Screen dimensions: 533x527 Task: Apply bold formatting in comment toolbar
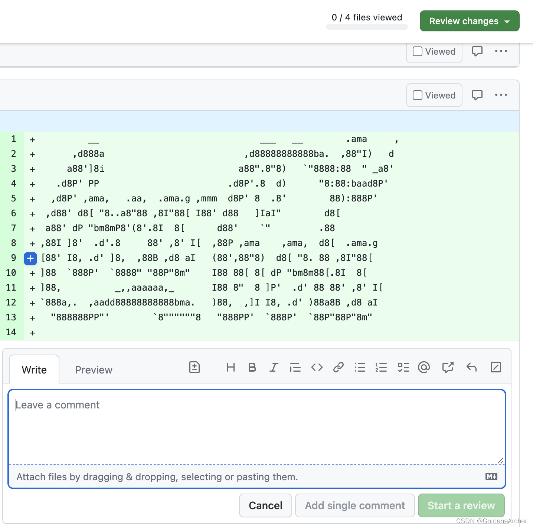tap(252, 368)
